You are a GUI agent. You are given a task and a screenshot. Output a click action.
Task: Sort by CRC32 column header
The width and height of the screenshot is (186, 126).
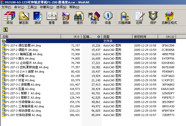coord(167,37)
